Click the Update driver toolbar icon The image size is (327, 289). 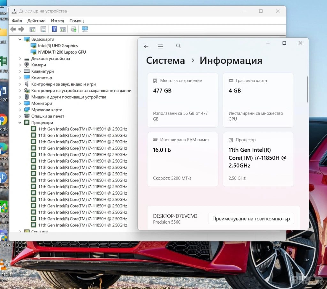pos(74,29)
